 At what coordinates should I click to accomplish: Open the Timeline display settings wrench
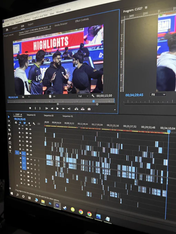34,124
